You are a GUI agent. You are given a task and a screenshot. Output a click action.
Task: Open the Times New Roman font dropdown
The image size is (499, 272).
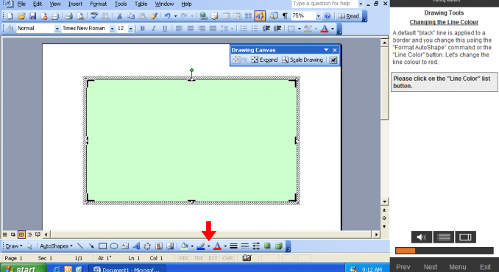point(112,29)
